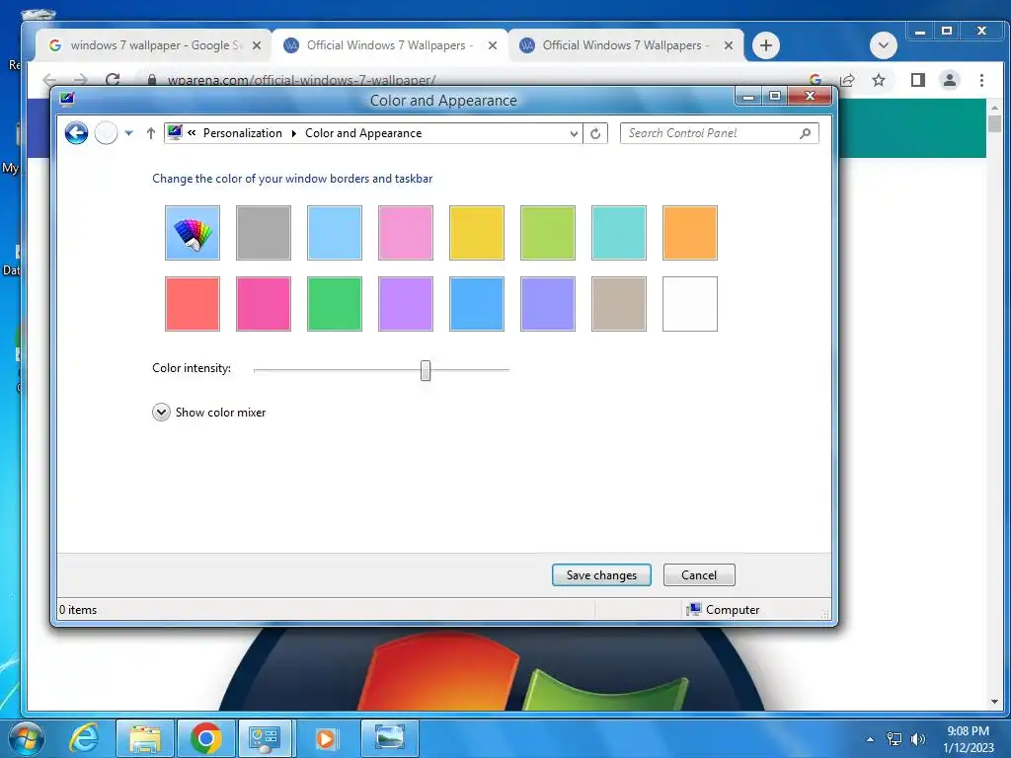Close the third Chrome tab
1011x758 pixels.
pos(729,45)
